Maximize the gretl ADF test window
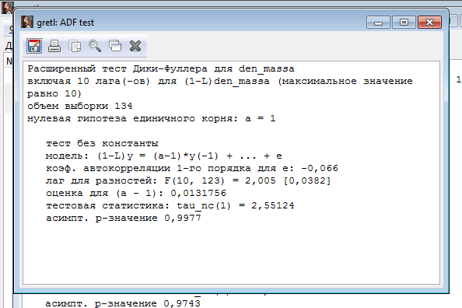462x308 pixels. (404, 23)
